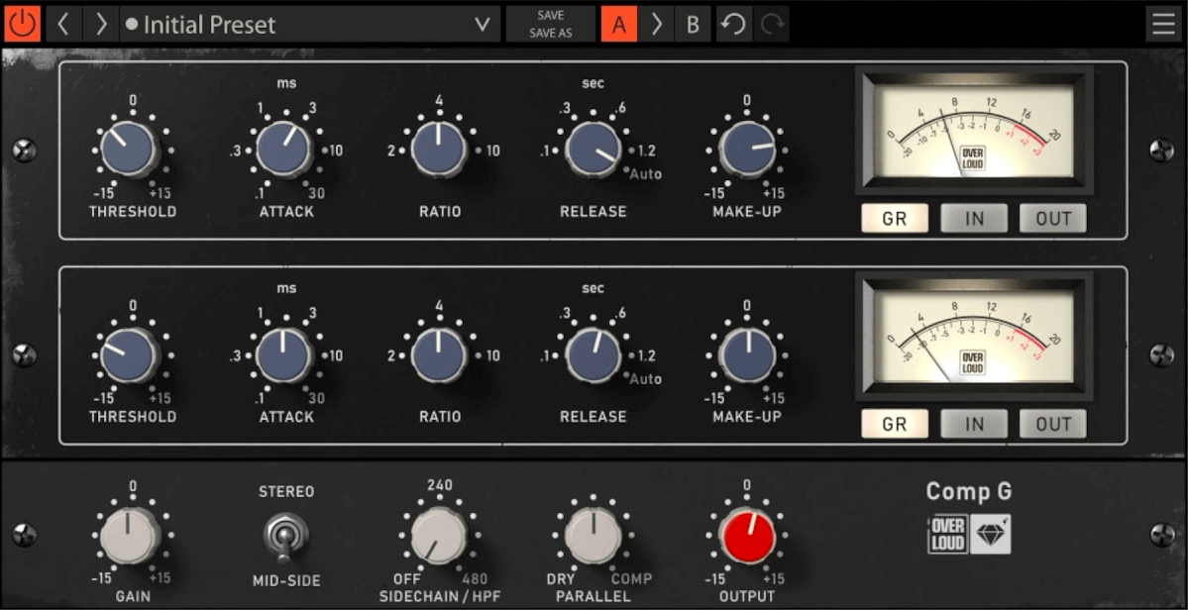The width and height of the screenshot is (1188, 610).
Task: Click the undo arrow icon
Action: pyautogui.click(x=733, y=24)
